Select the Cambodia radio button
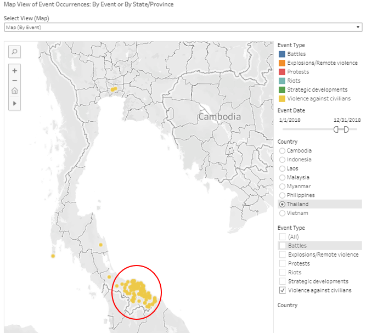Viewport: 366px width, 333px height. point(282,151)
